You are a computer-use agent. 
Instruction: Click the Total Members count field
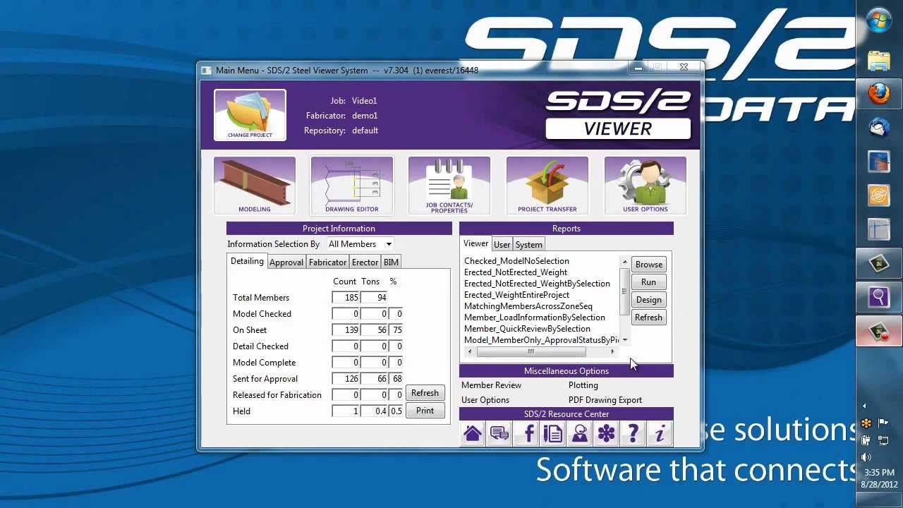pyautogui.click(x=346, y=298)
